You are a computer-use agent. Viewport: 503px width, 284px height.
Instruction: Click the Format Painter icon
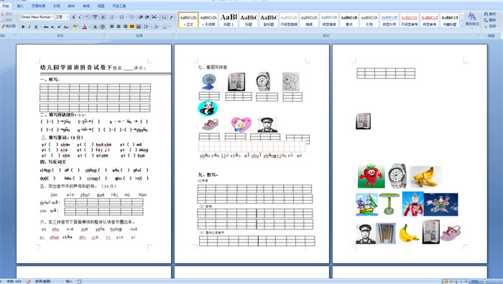[9, 26]
